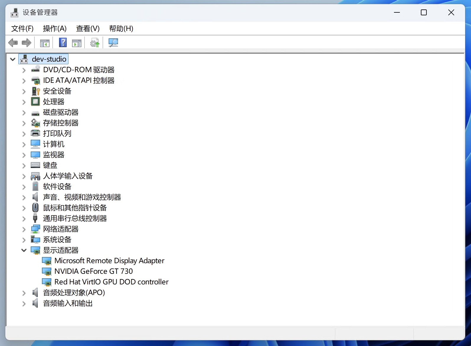Click the 键盘 keyboard icon

[x=35, y=165]
